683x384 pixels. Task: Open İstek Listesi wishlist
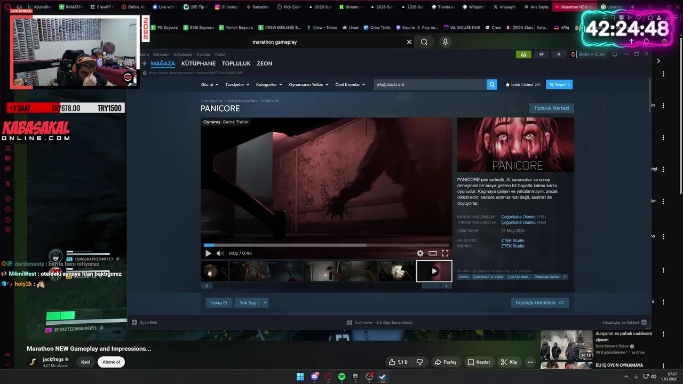click(523, 85)
